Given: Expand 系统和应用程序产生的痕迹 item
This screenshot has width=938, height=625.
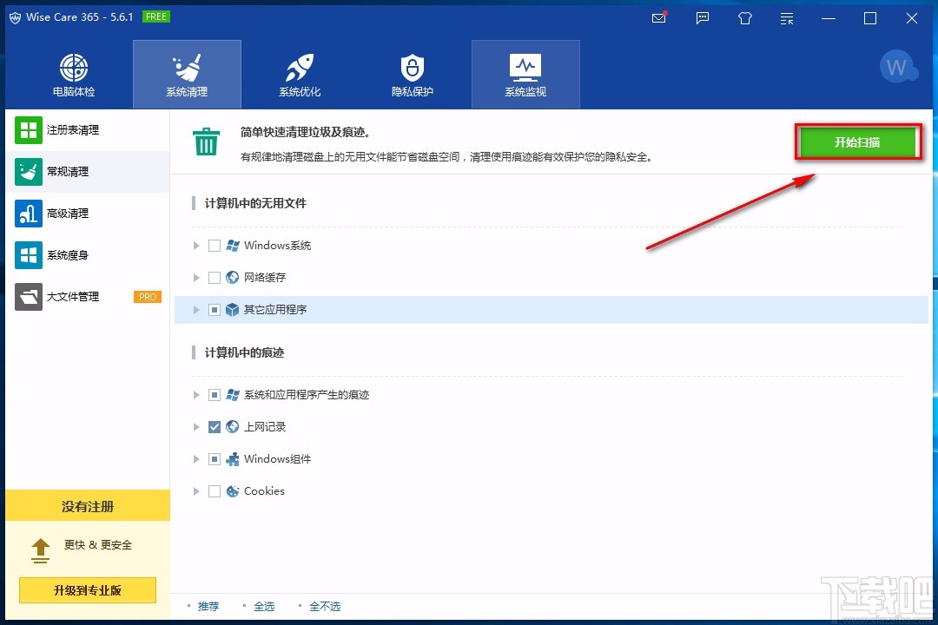Looking at the screenshot, I should pos(196,395).
